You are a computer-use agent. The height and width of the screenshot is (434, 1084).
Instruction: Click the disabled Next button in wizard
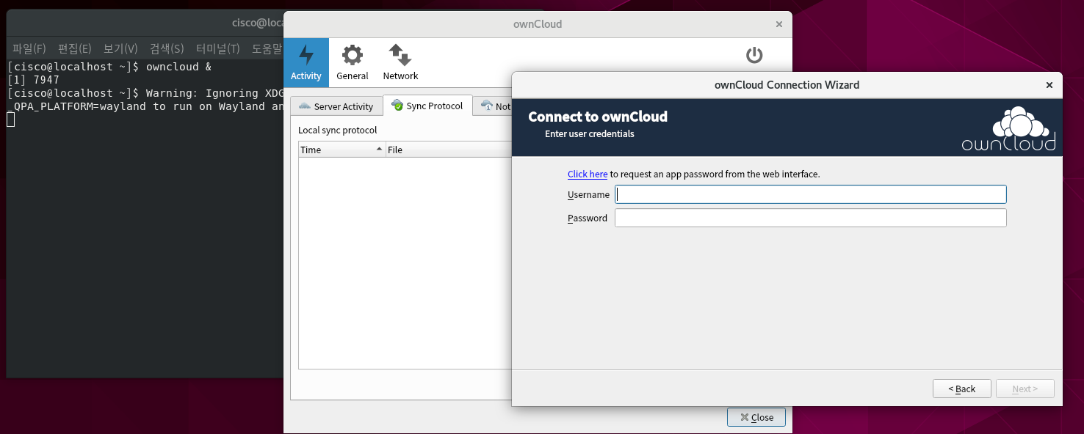tap(1025, 389)
